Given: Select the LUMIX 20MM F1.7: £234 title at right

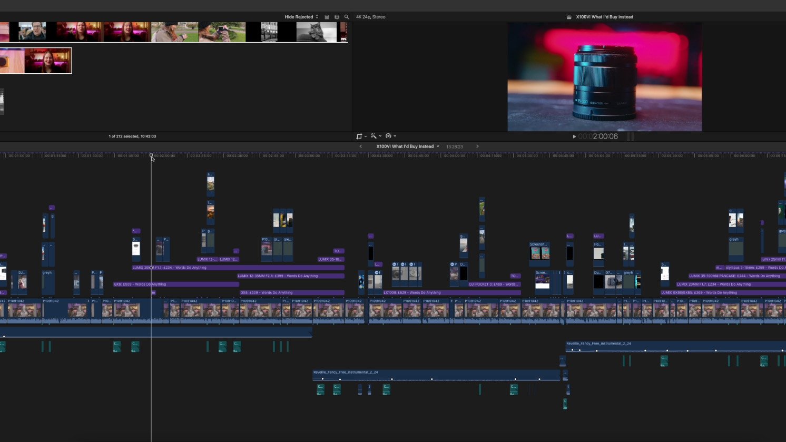Looking at the screenshot, I should [731, 284].
